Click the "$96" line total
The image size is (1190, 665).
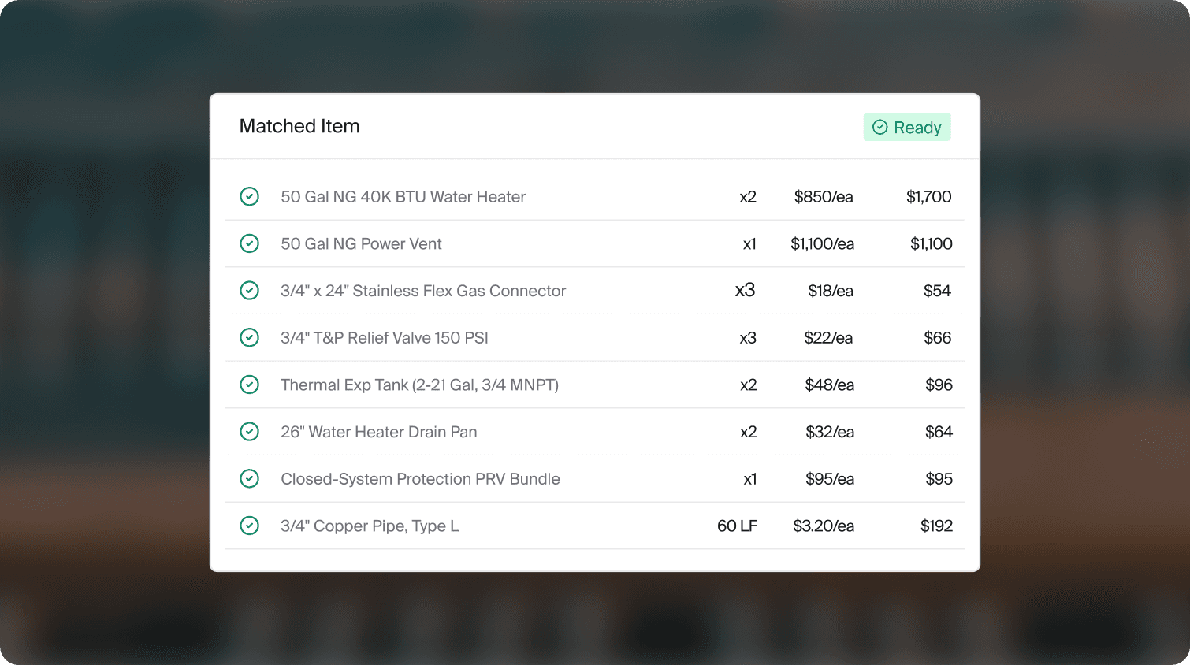(939, 385)
